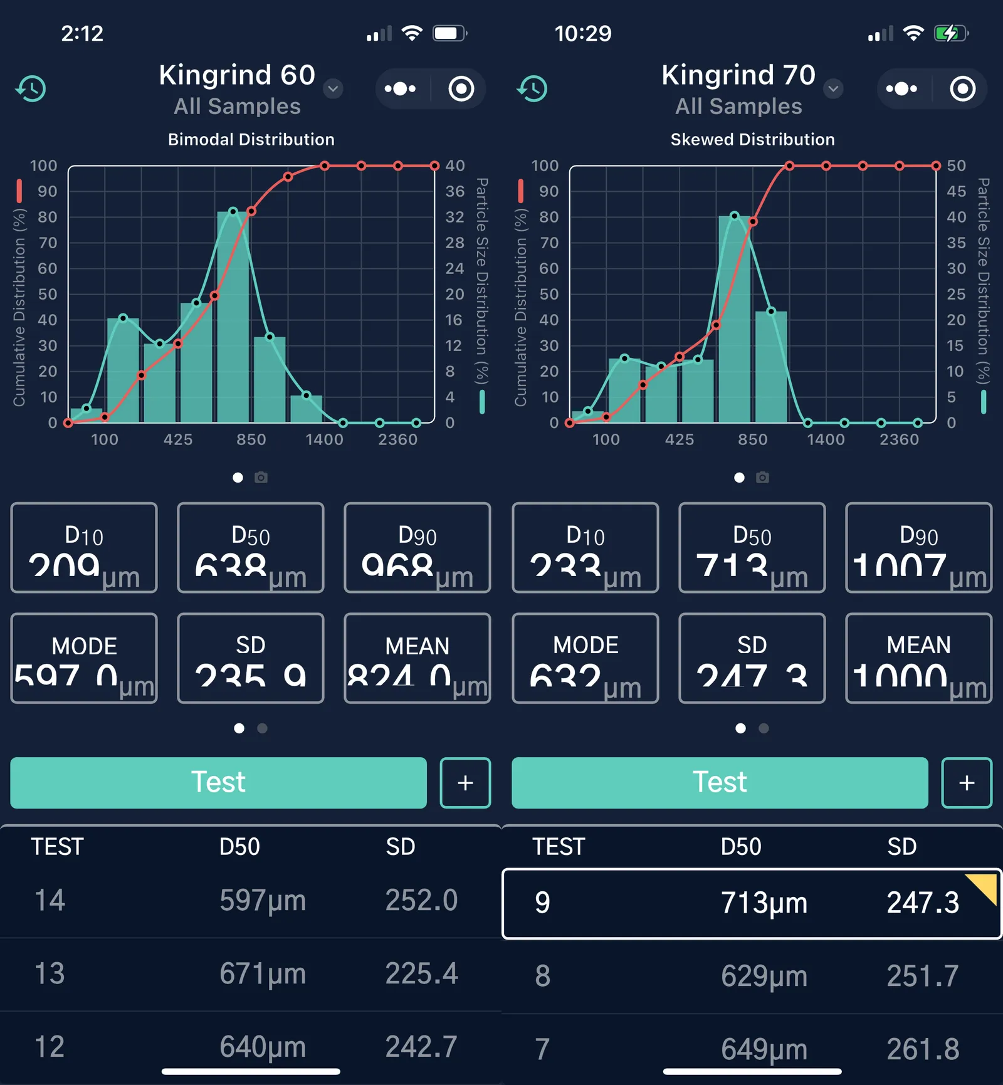The height and width of the screenshot is (1085, 1003).
Task: Switch to camera page under Kingrind 70 chart
Action: (763, 478)
